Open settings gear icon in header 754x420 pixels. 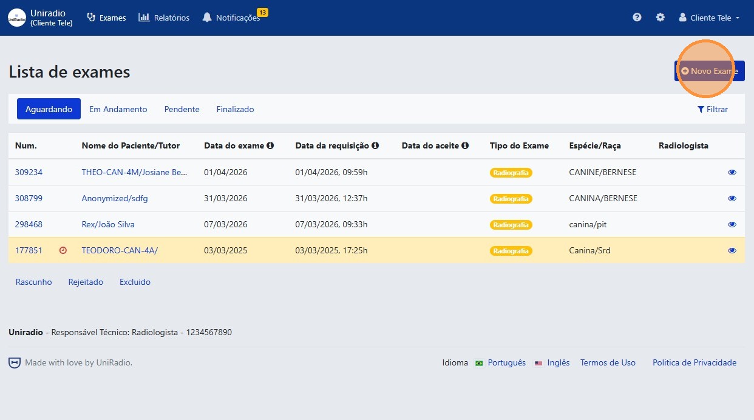660,18
